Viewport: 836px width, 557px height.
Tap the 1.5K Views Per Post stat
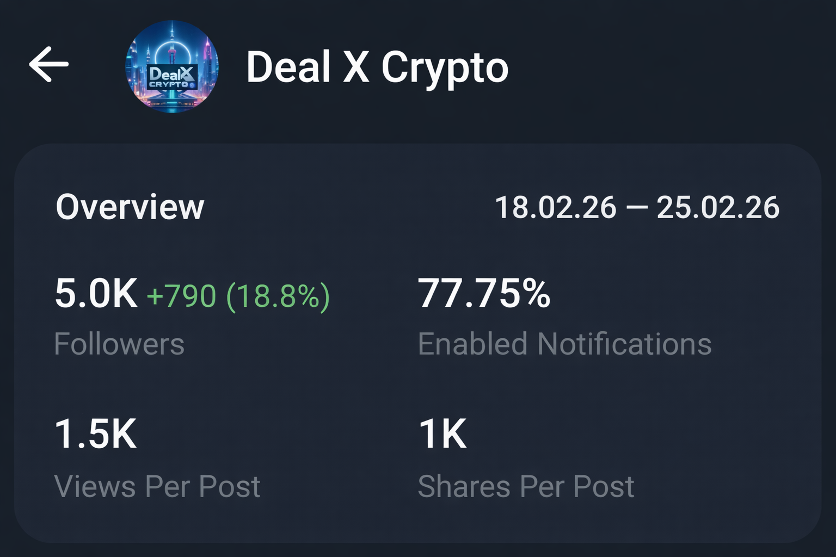pos(96,434)
